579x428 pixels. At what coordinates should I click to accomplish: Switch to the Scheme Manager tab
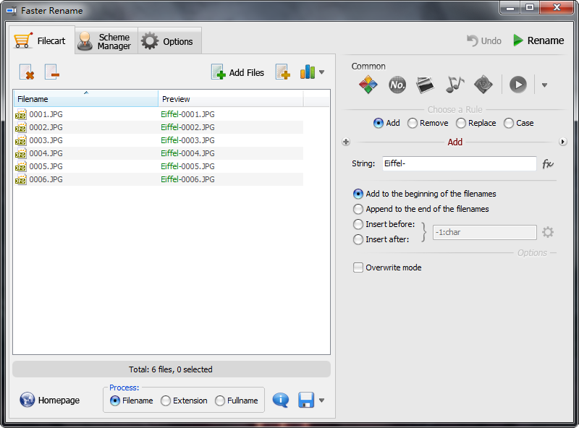106,41
